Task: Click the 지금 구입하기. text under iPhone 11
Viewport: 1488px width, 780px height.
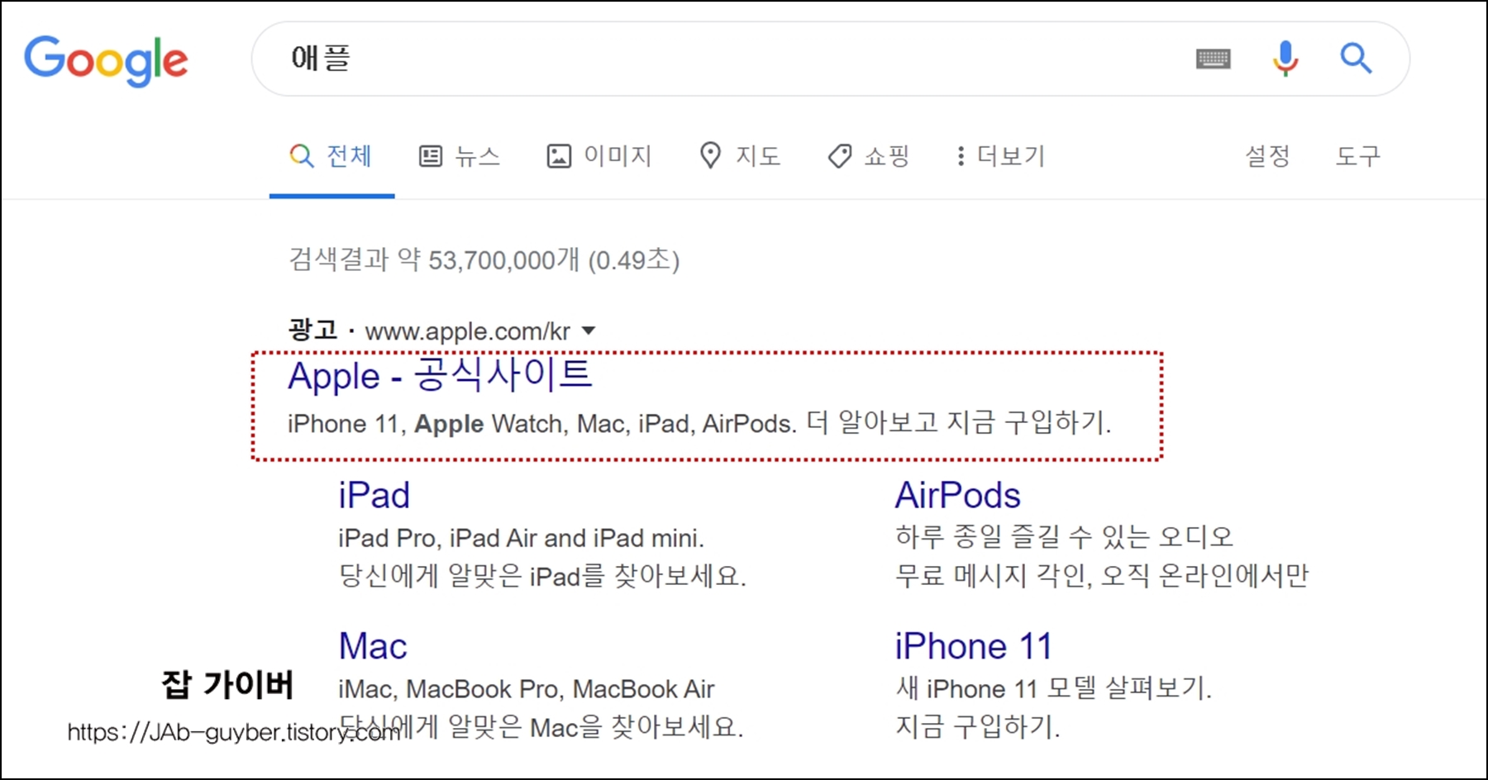Action: [978, 727]
